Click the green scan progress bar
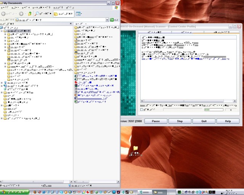 pyautogui.click(x=213, y=110)
